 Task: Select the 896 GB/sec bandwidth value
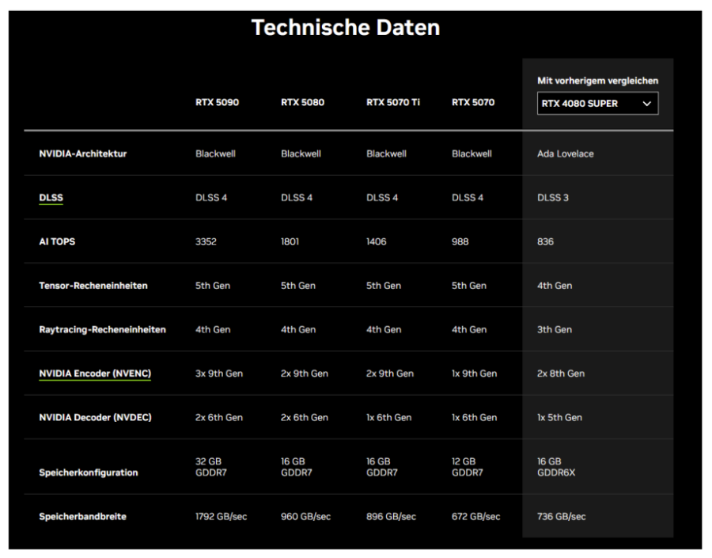pos(391,517)
